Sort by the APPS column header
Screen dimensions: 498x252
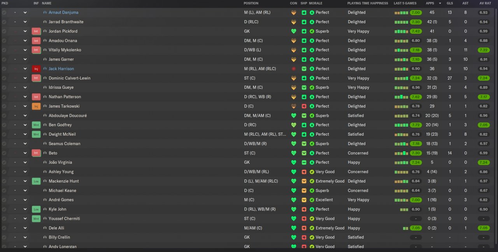430,3
